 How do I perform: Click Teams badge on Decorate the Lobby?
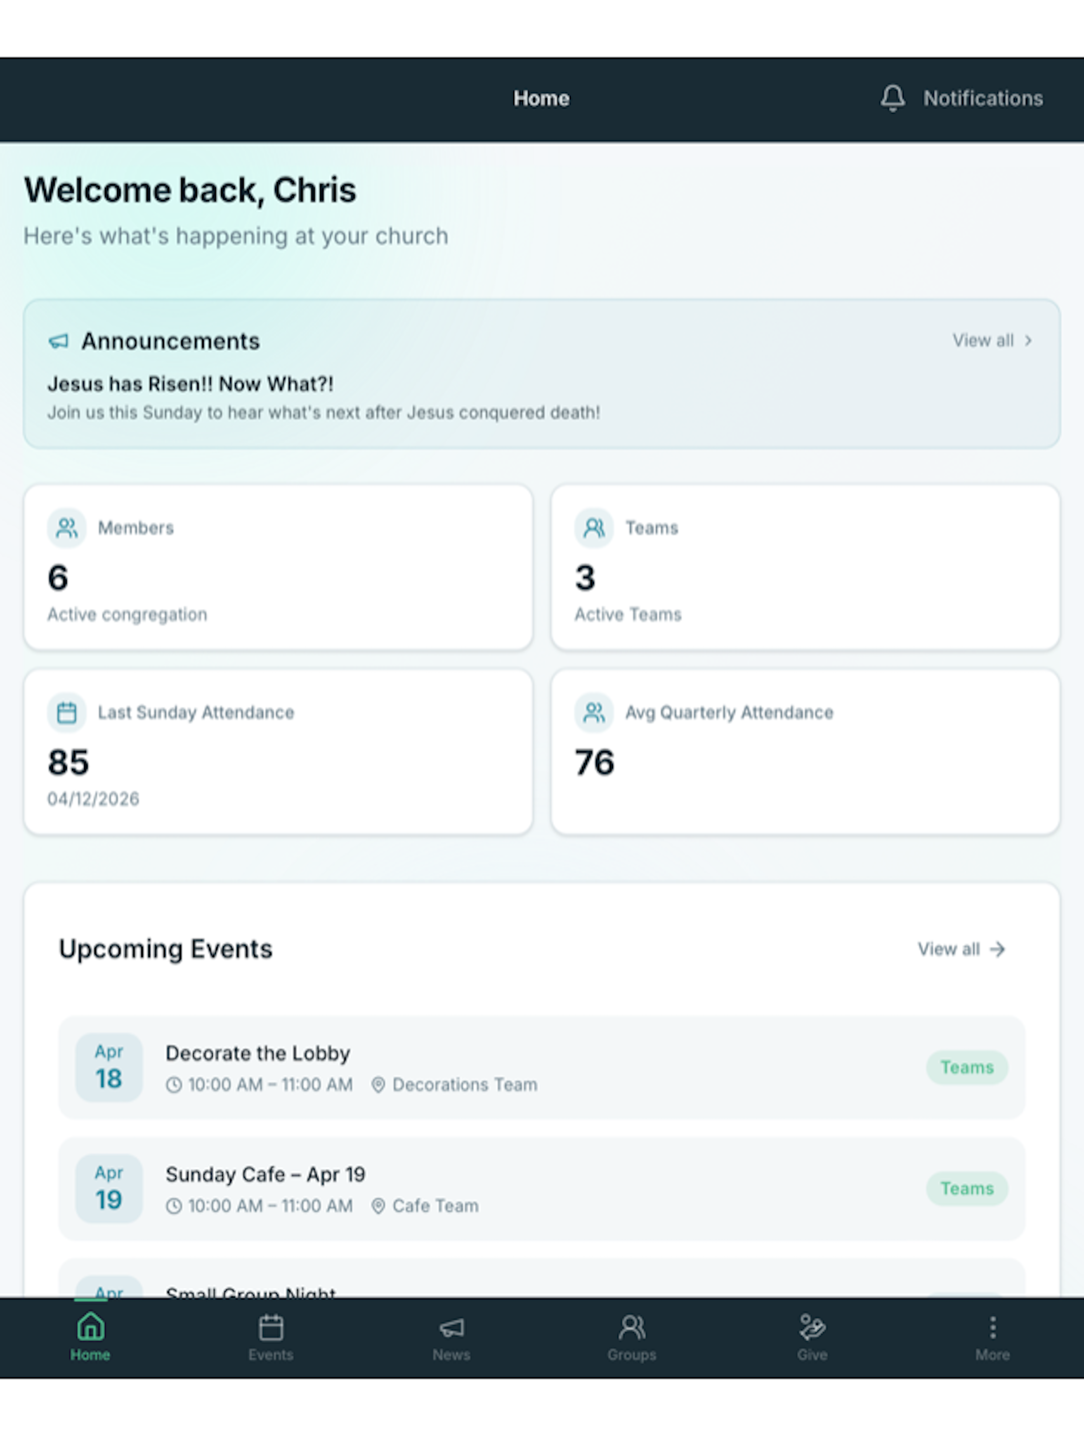pos(967,1067)
